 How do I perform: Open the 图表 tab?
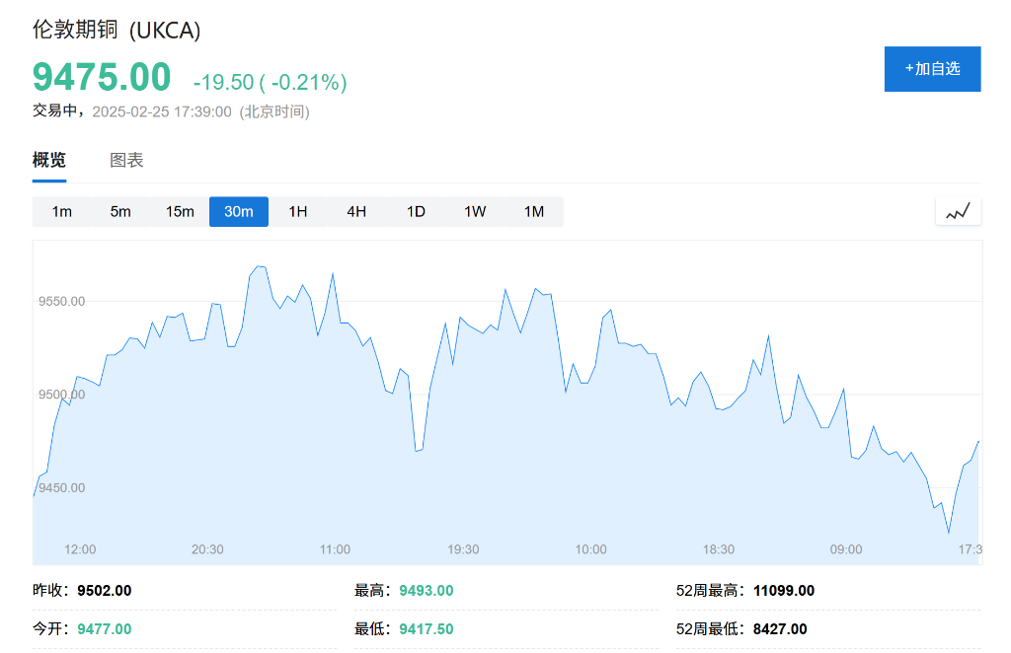[126, 160]
